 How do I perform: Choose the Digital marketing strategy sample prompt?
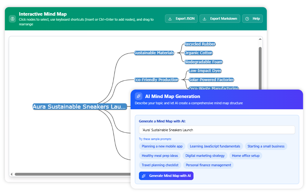pos(205,156)
